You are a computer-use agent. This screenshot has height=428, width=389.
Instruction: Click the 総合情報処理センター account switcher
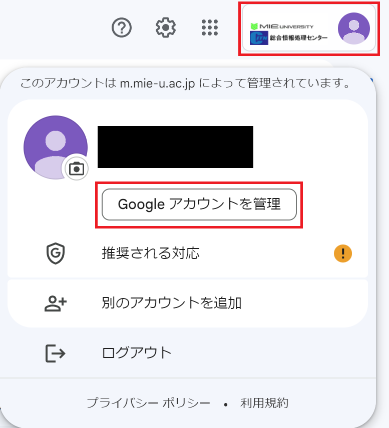coord(309,28)
